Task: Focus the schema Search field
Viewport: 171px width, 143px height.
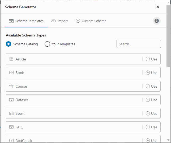Action: 139,44
